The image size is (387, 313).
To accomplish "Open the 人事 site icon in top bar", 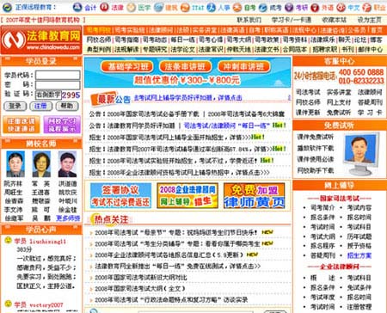I will [x=212, y=7].
